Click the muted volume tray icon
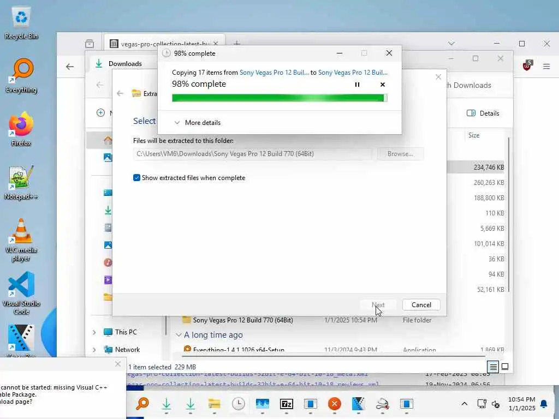 point(496,404)
